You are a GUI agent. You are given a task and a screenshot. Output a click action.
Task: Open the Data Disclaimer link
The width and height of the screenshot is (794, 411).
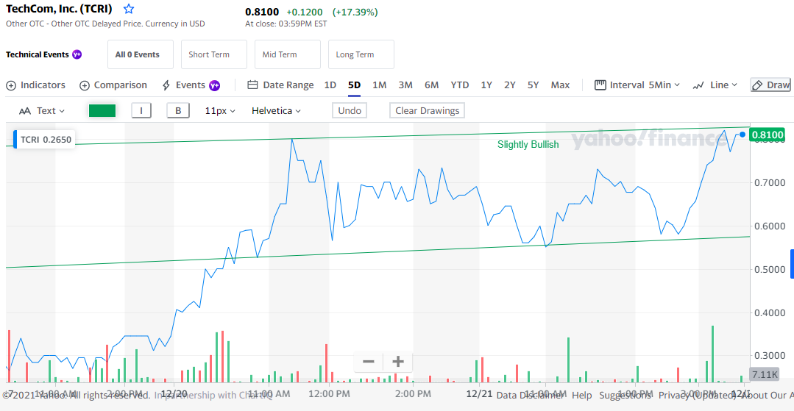pos(530,396)
